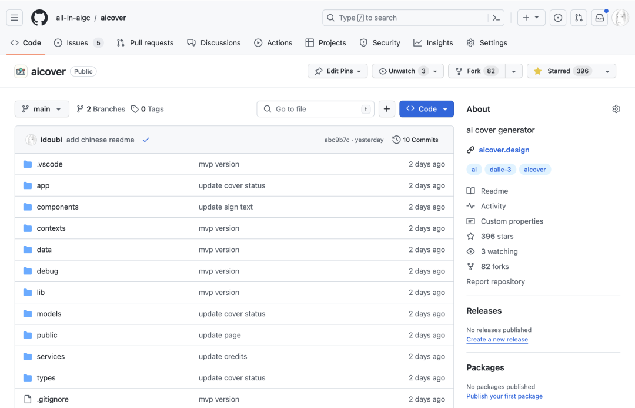Click the aicover topic tag
The height and width of the screenshot is (408, 635).
(x=534, y=170)
